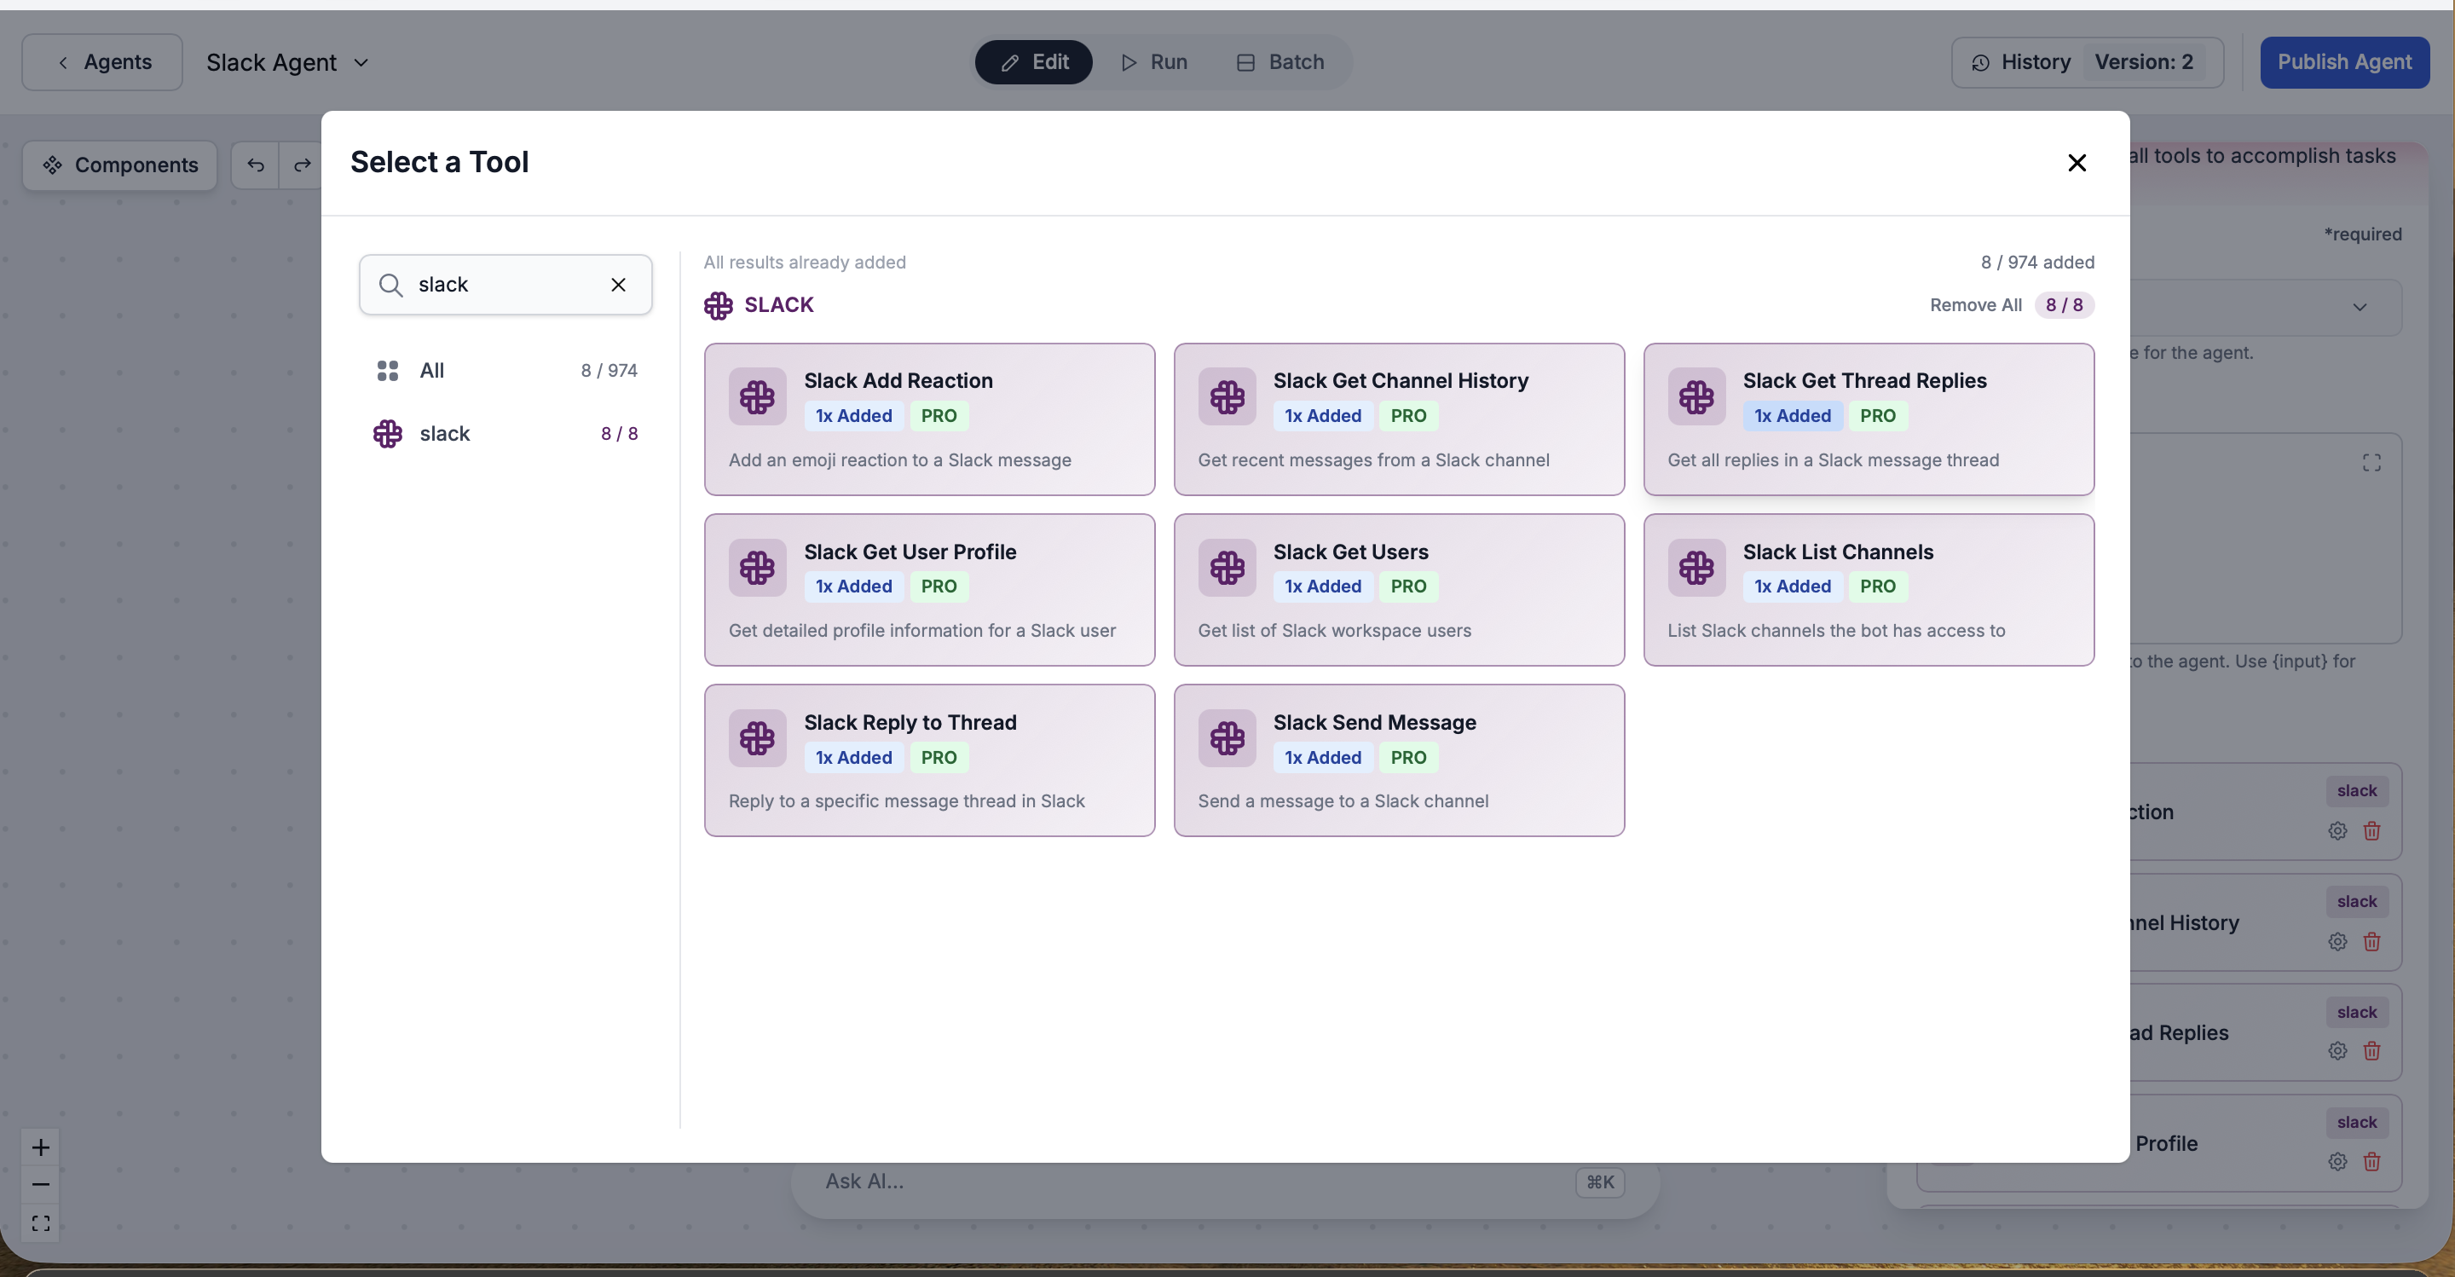Delete the User Profile tool with trash icon
Image resolution: width=2455 pixels, height=1277 pixels.
(x=2372, y=1162)
